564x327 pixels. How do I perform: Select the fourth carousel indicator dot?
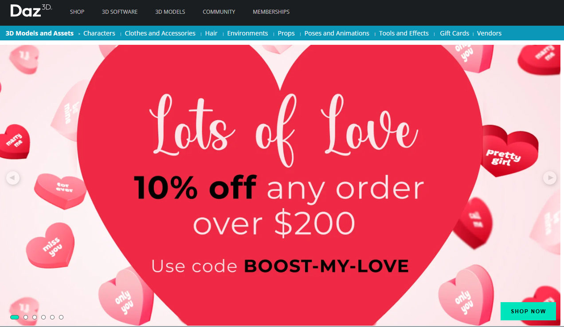coord(43,317)
